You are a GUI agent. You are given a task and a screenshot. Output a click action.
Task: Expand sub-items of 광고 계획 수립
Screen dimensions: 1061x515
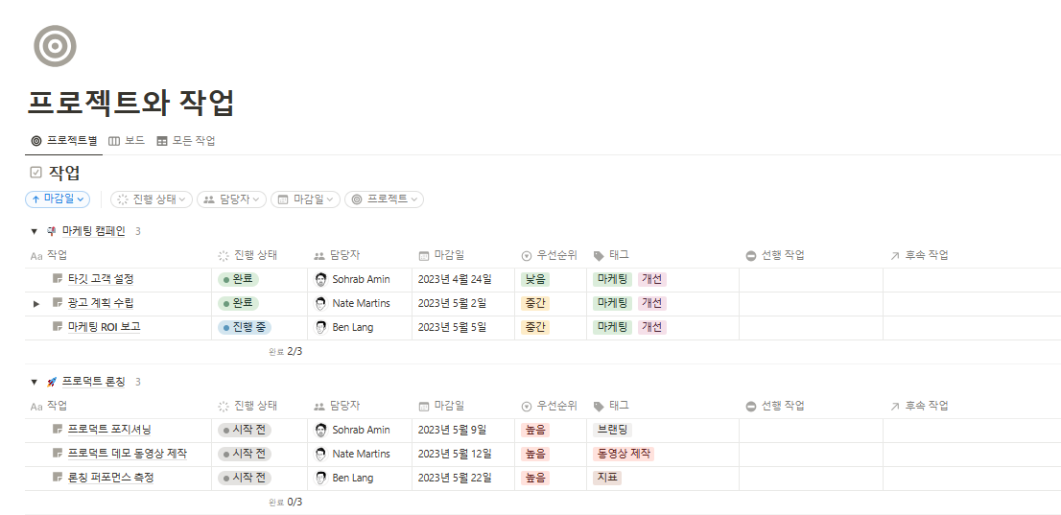[36, 303]
